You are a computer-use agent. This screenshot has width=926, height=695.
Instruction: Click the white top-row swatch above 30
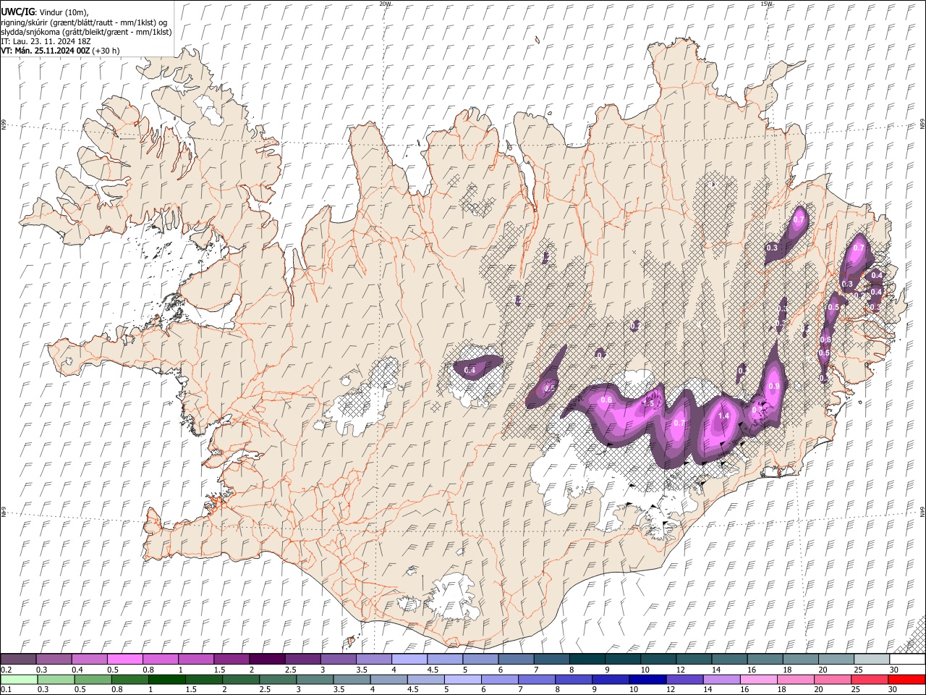click(x=906, y=660)
